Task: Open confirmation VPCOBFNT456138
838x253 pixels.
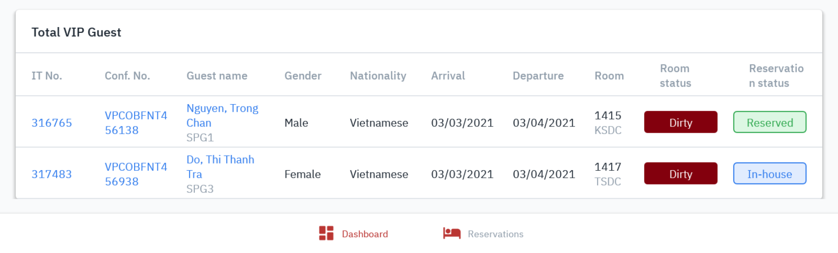Action: coord(136,123)
